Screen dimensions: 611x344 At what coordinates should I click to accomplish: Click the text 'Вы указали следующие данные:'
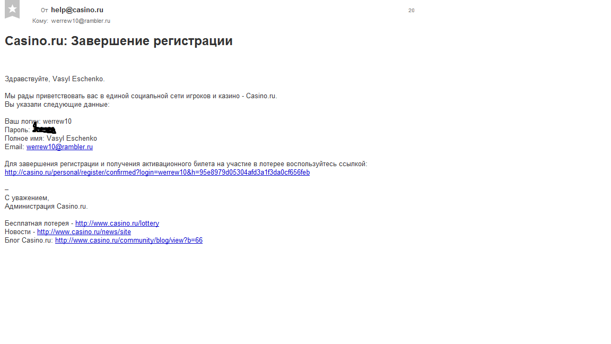pos(57,105)
